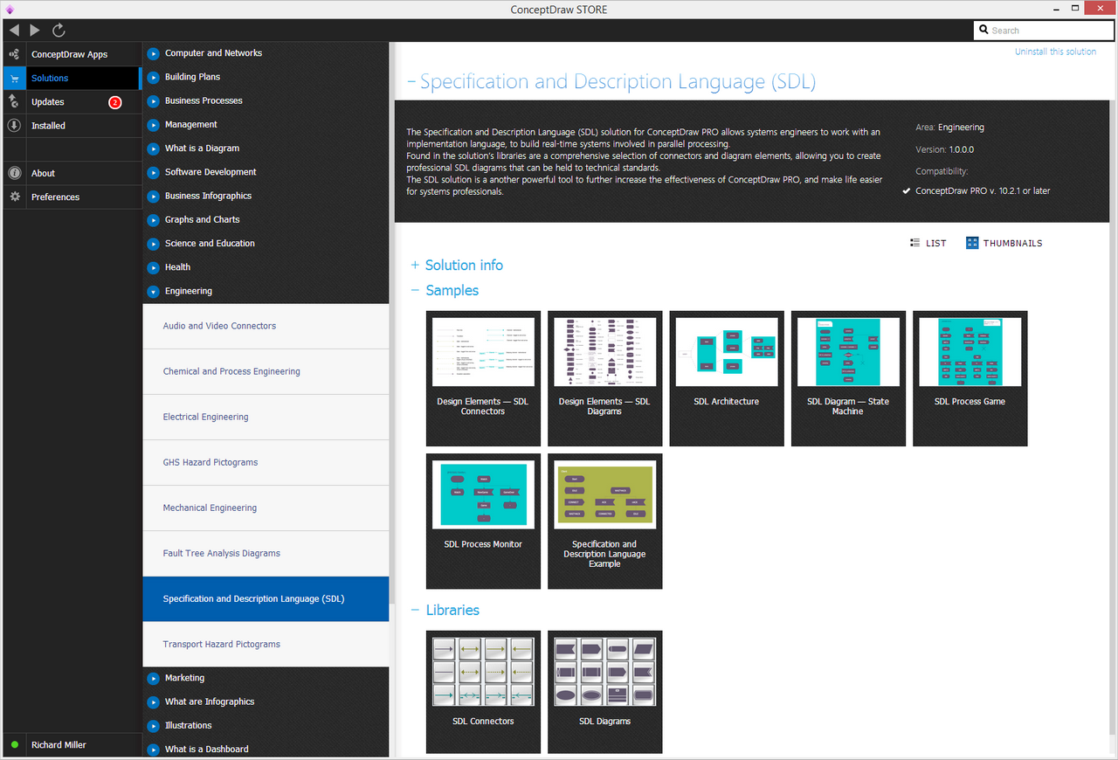Open the SDL Diagrams library thumbnail

pos(604,691)
